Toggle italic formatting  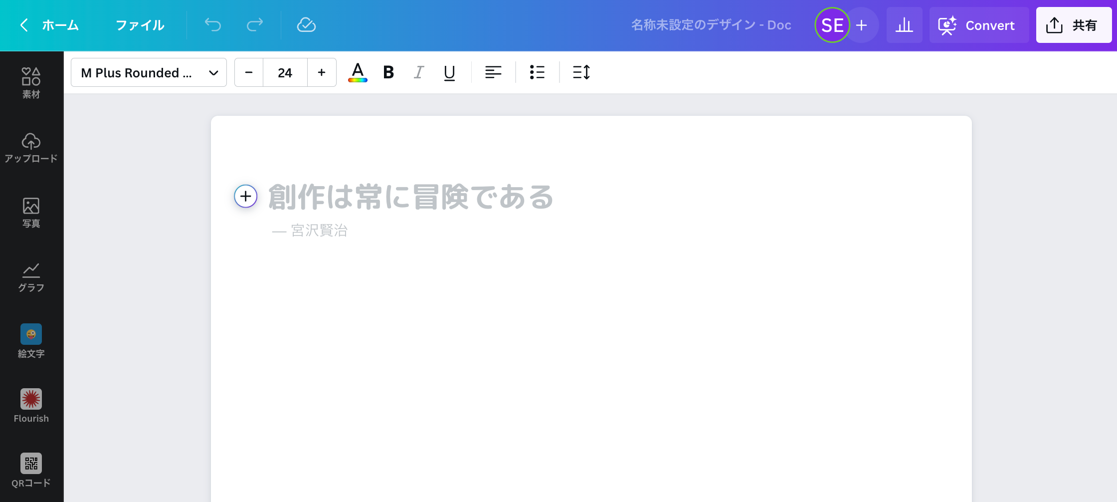point(419,72)
